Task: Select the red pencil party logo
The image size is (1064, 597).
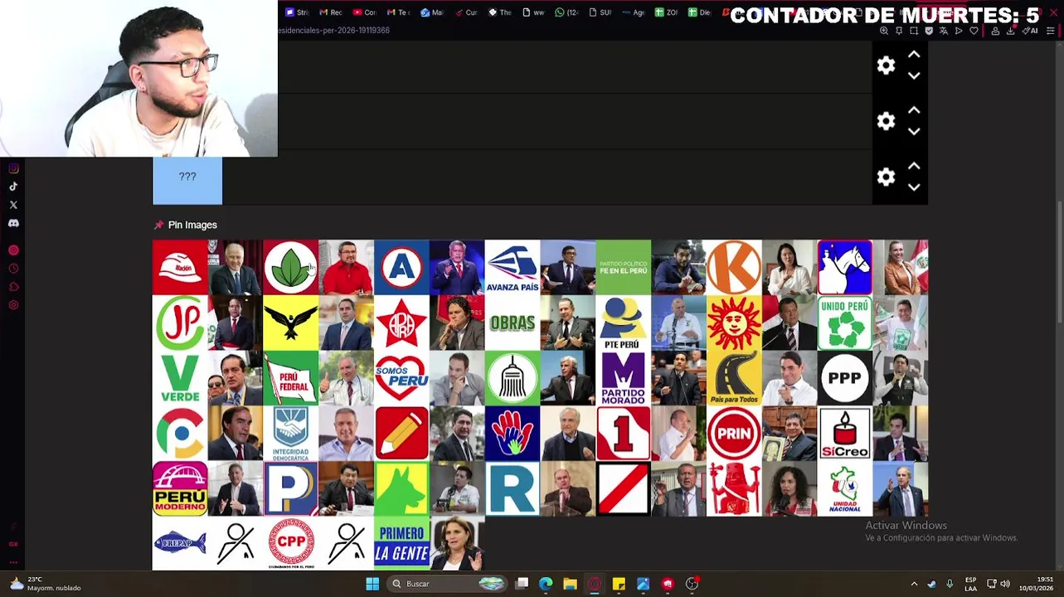Action: point(401,434)
